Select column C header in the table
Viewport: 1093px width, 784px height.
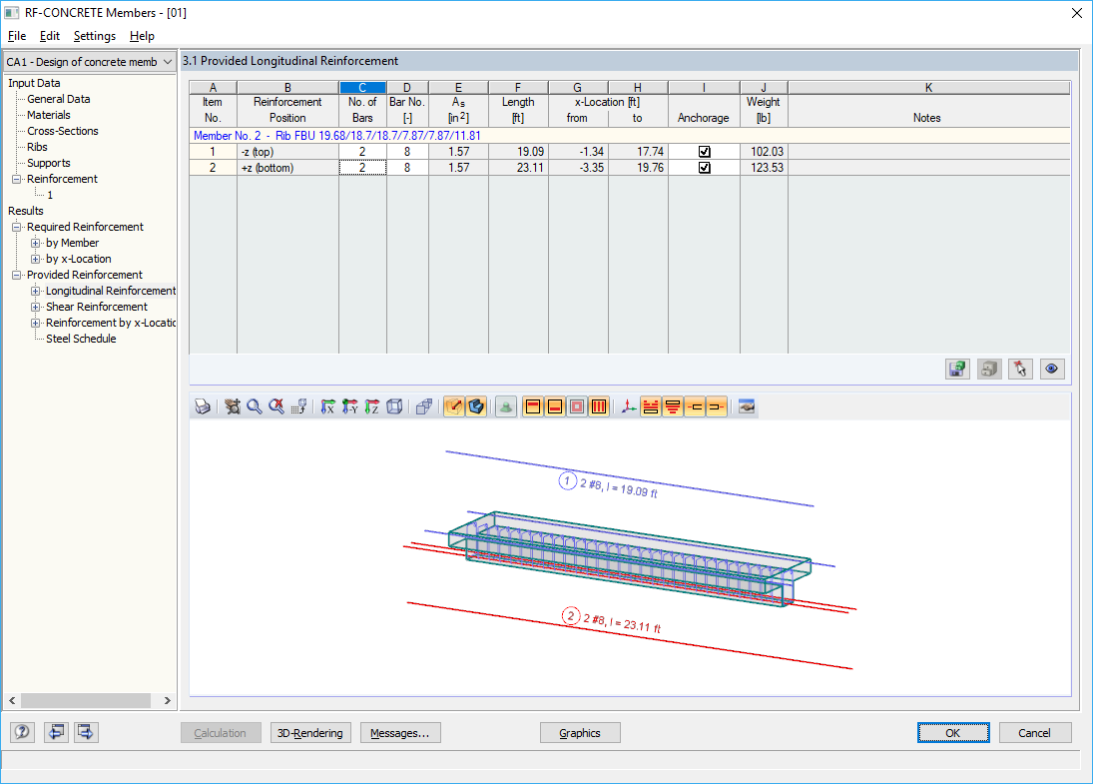tap(362, 88)
